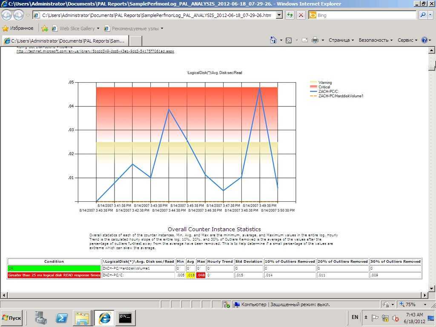Click the Home page icon
Image resolution: width=436 pixels, height=327 pixels.
click(273, 40)
